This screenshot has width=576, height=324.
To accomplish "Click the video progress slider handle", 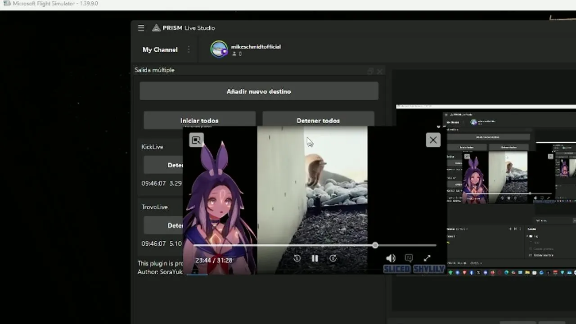I will [375, 245].
